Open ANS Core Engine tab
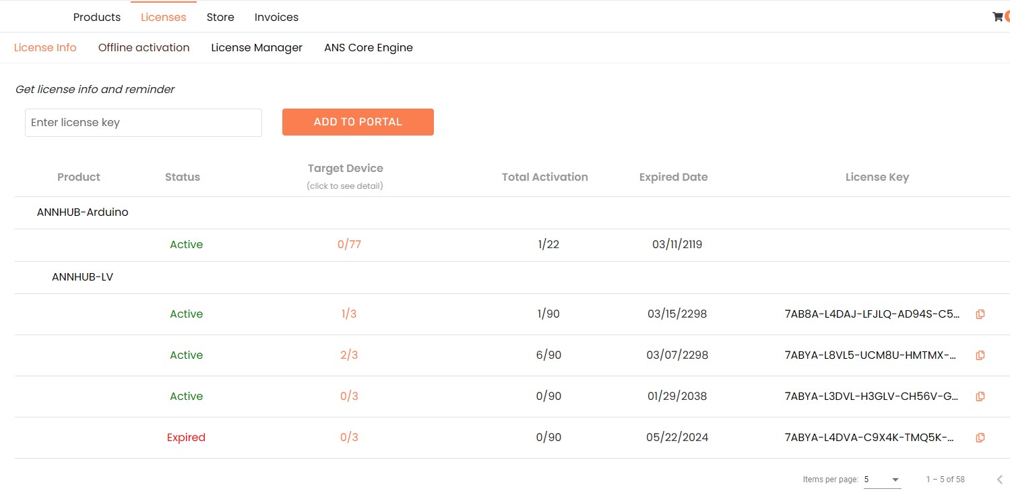 point(369,48)
